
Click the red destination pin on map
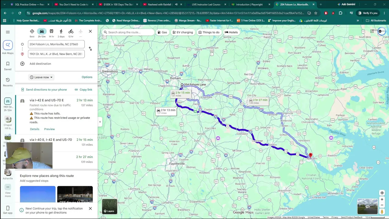pyautogui.click(x=310, y=156)
